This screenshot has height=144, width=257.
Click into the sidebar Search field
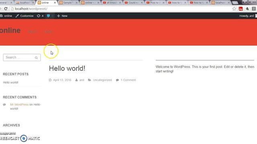22,58
